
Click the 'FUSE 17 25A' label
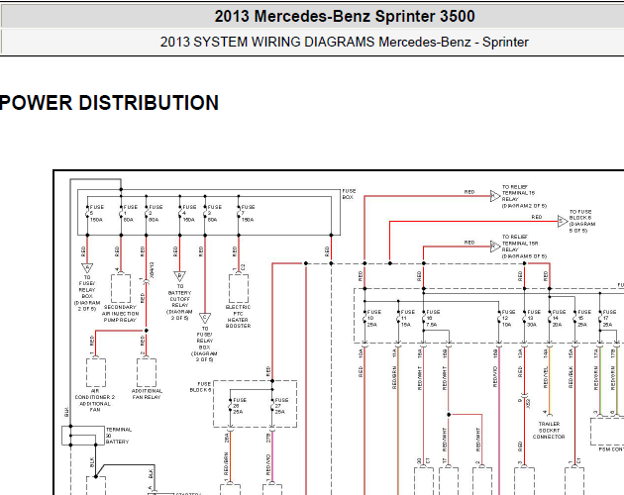click(609, 319)
